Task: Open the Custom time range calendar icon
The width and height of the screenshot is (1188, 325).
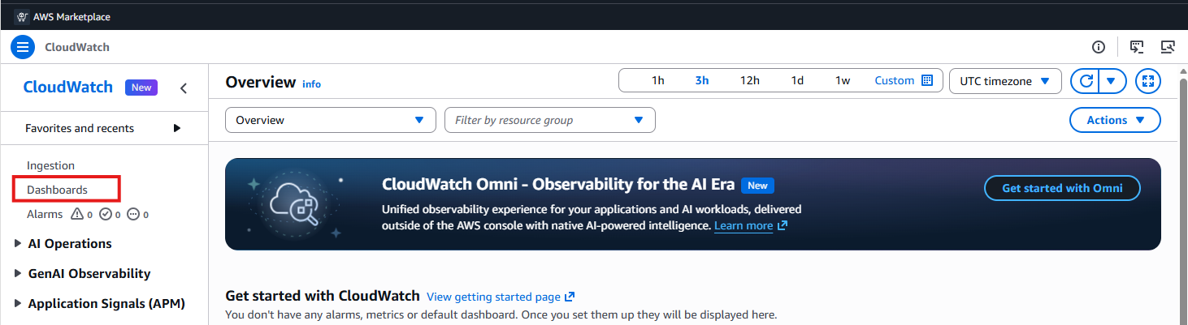Action: pos(927,80)
